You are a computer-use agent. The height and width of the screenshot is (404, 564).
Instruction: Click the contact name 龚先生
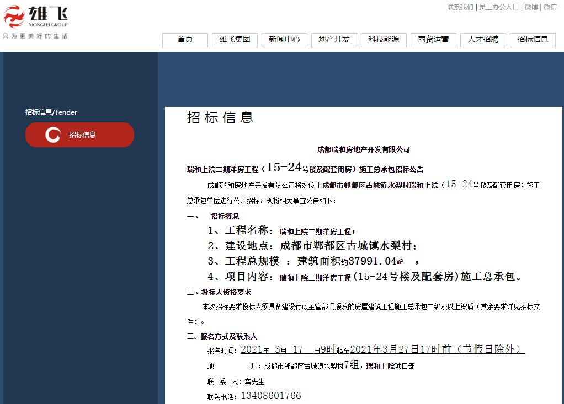tap(254, 381)
